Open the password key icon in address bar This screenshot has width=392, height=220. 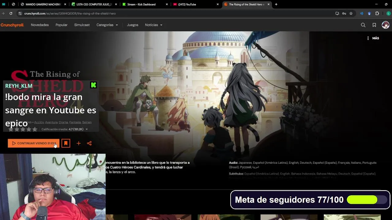pos(344,13)
